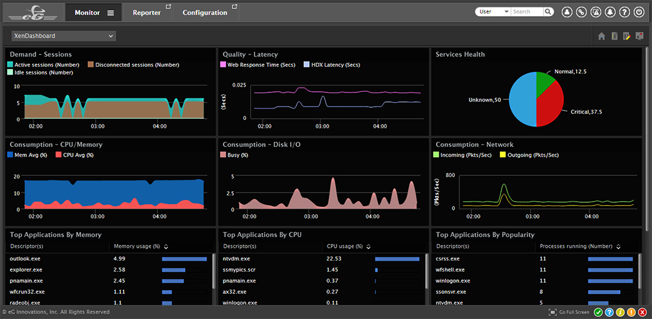The width and height of the screenshot is (652, 319).
Task: Click the 4.99 memory usage value
Action: pos(119,259)
